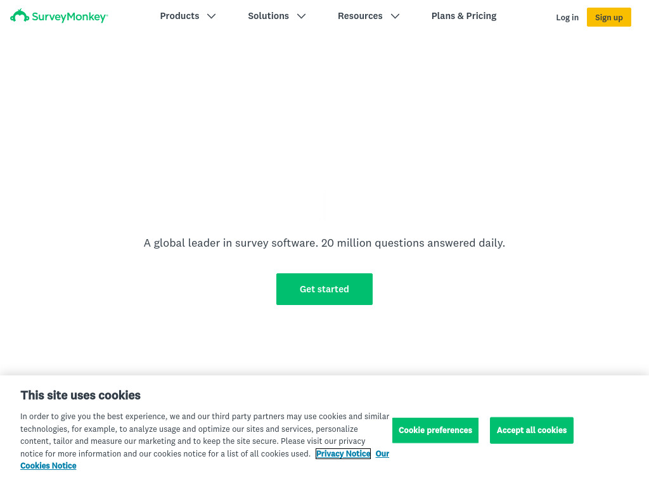Click the green Get started button
The width and height of the screenshot is (649, 487).
324,289
